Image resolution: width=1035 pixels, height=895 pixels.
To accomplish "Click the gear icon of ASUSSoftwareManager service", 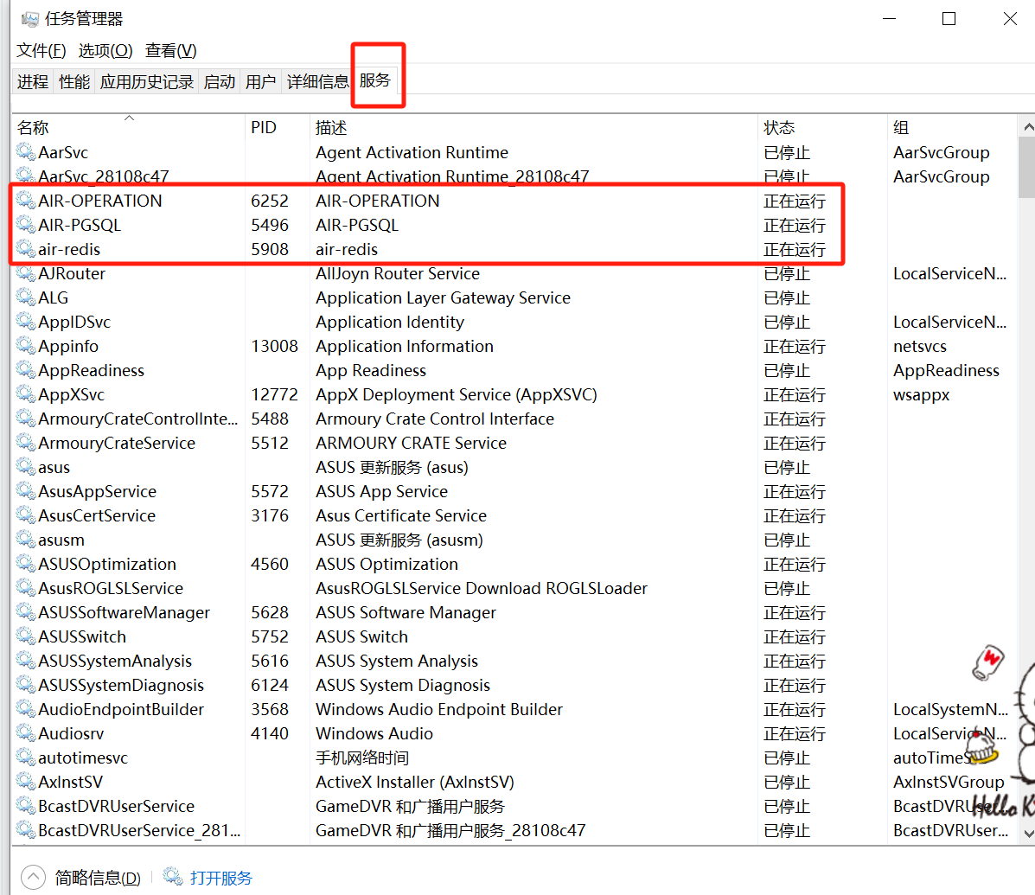I will coord(26,612).
